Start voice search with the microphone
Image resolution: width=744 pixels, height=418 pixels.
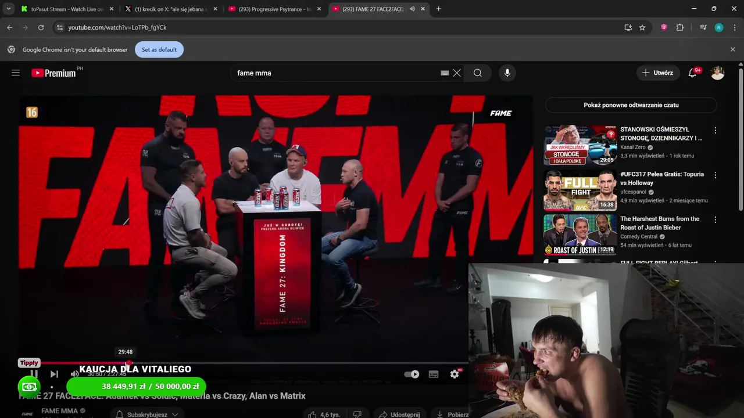[x=507, y=73]
